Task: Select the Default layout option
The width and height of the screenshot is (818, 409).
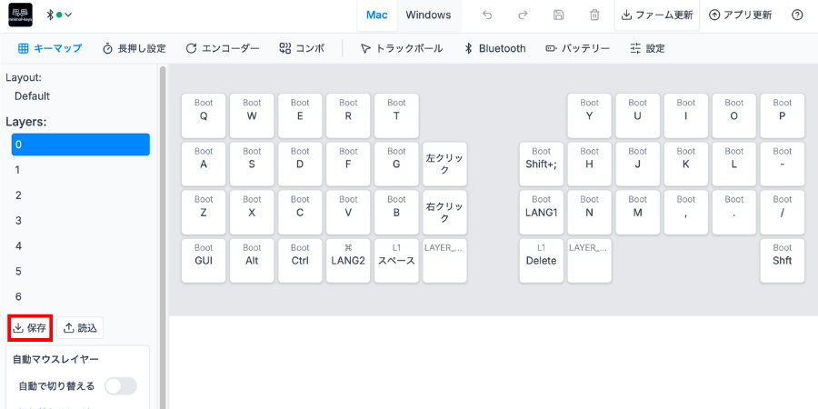Action: click(x=33, y=96)
